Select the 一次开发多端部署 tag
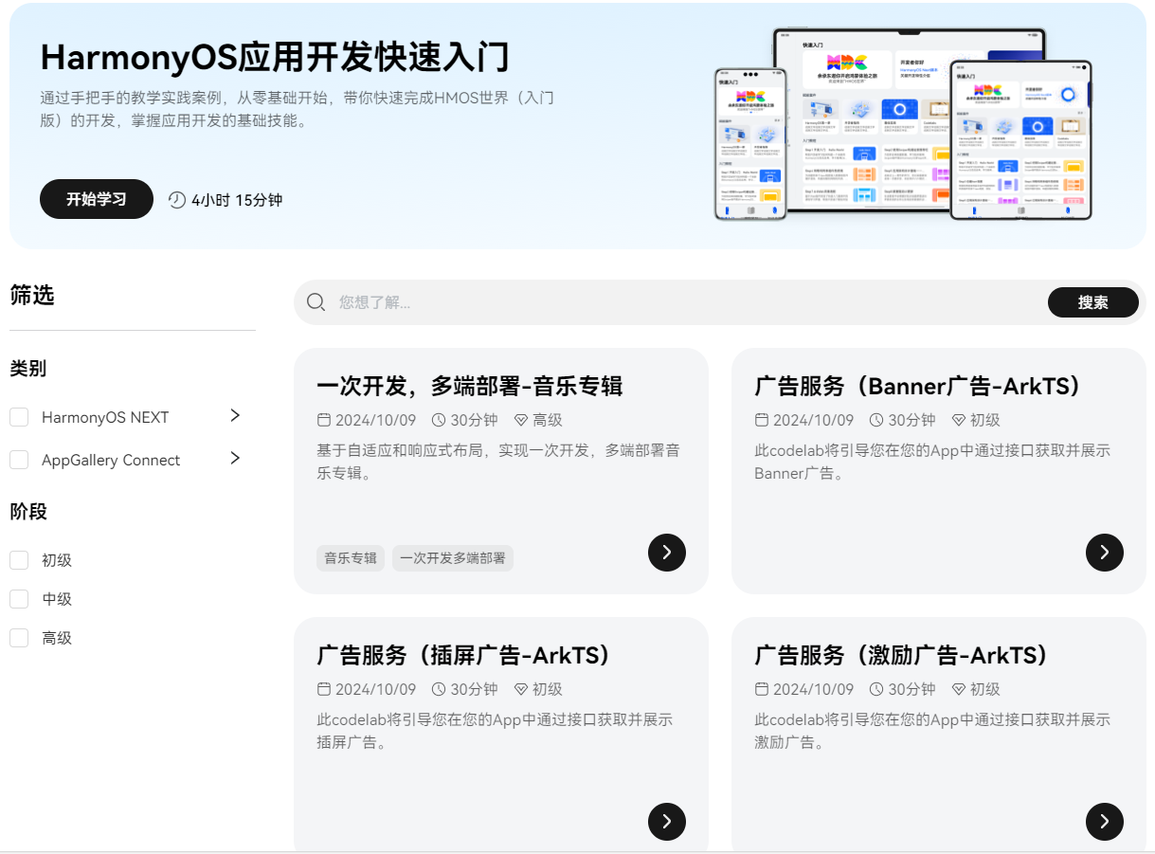 (453, 558)
